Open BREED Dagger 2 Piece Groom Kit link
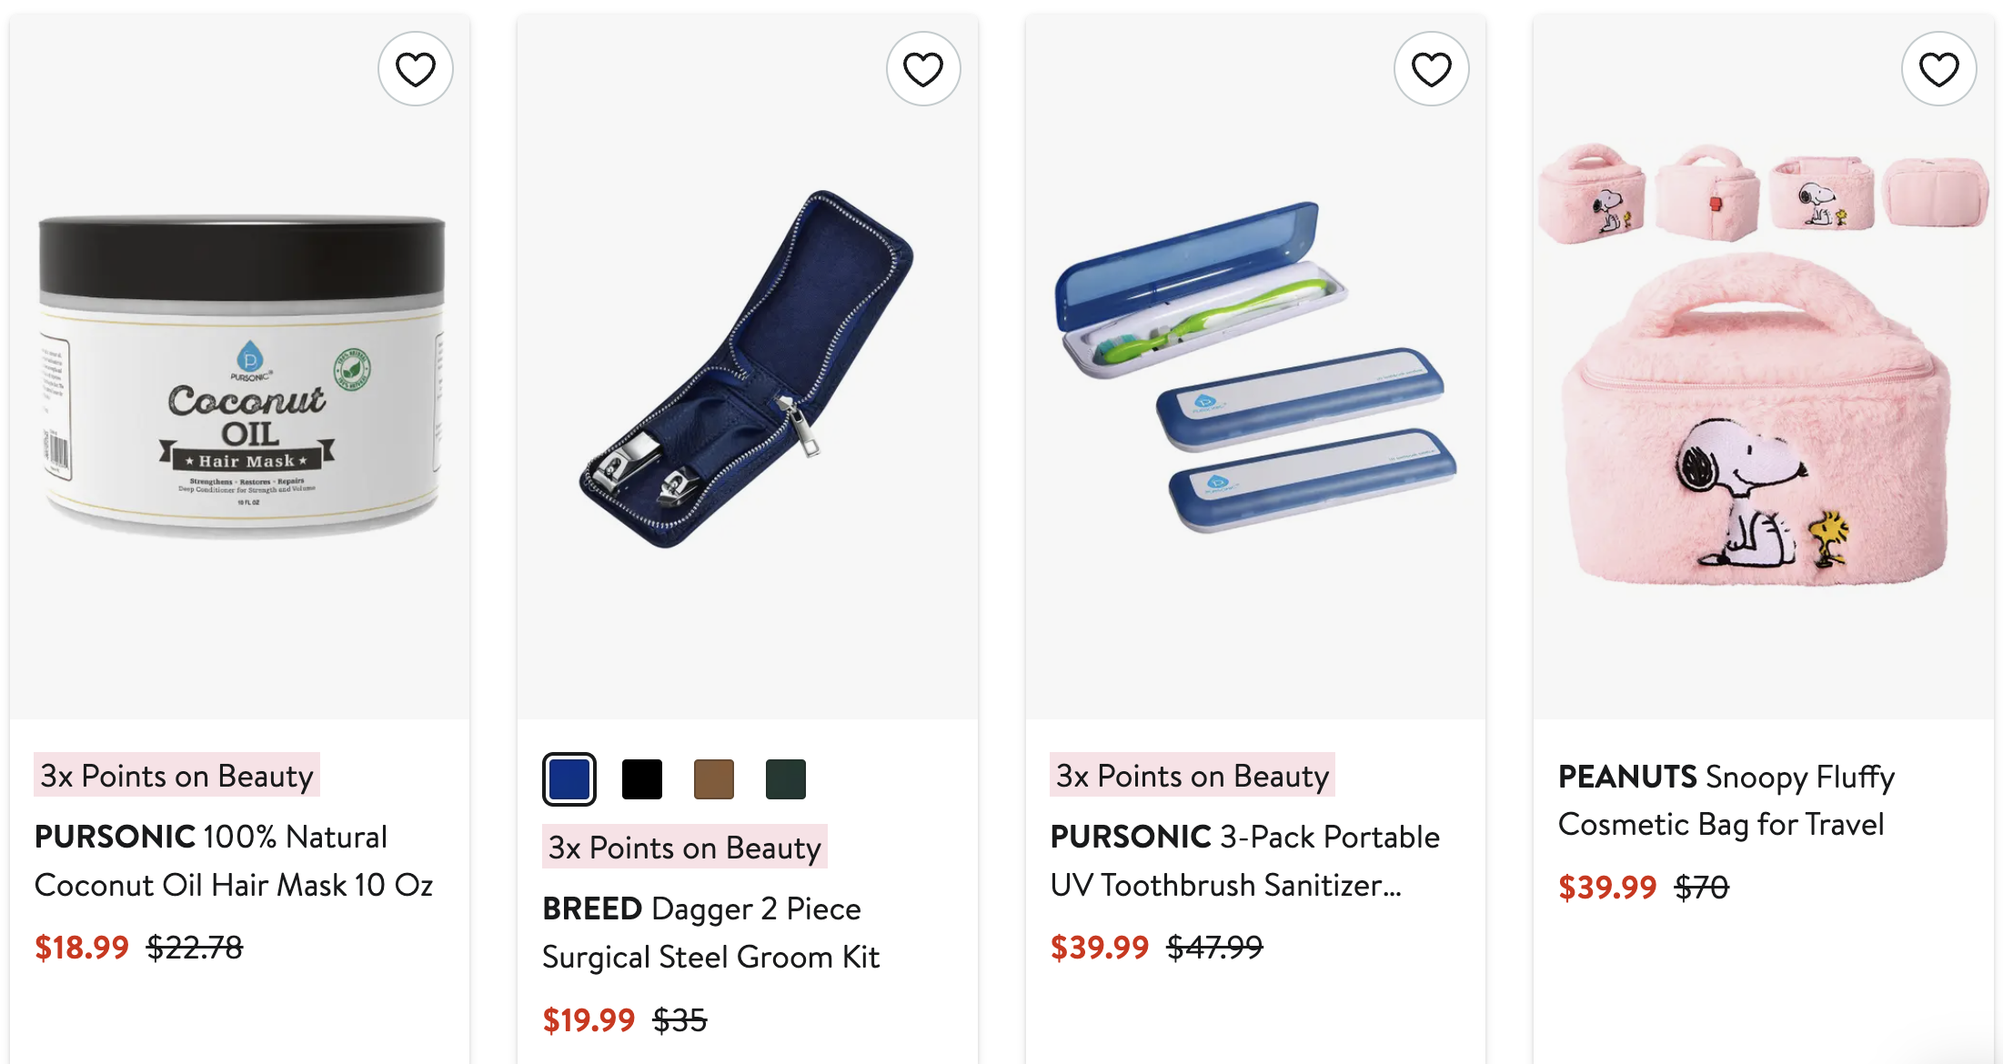 (710, 932)
